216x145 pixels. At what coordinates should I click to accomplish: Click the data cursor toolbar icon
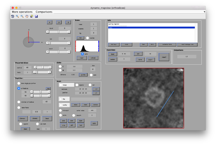tap(32, 16)
